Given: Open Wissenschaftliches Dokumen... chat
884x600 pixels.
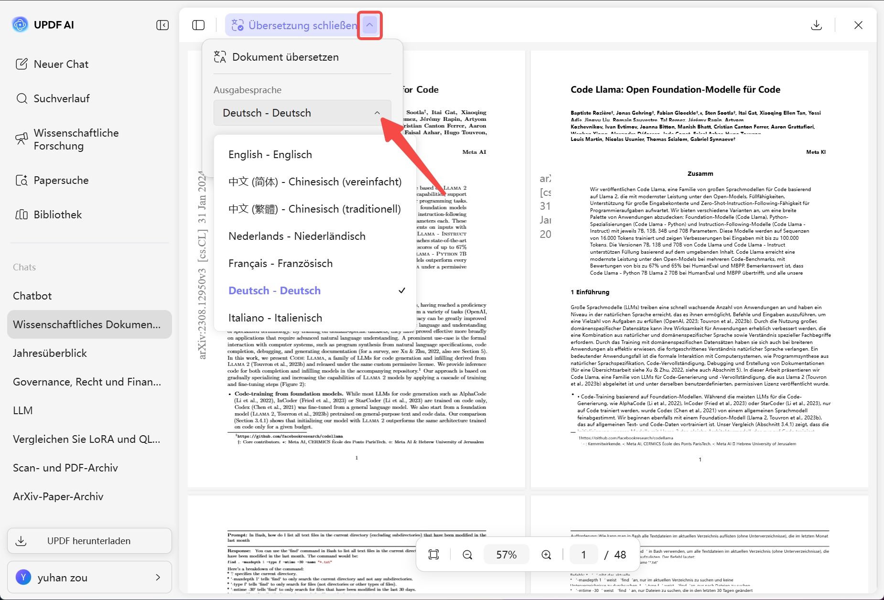Looking at the screenshot, I should click(x=89, y=324).
